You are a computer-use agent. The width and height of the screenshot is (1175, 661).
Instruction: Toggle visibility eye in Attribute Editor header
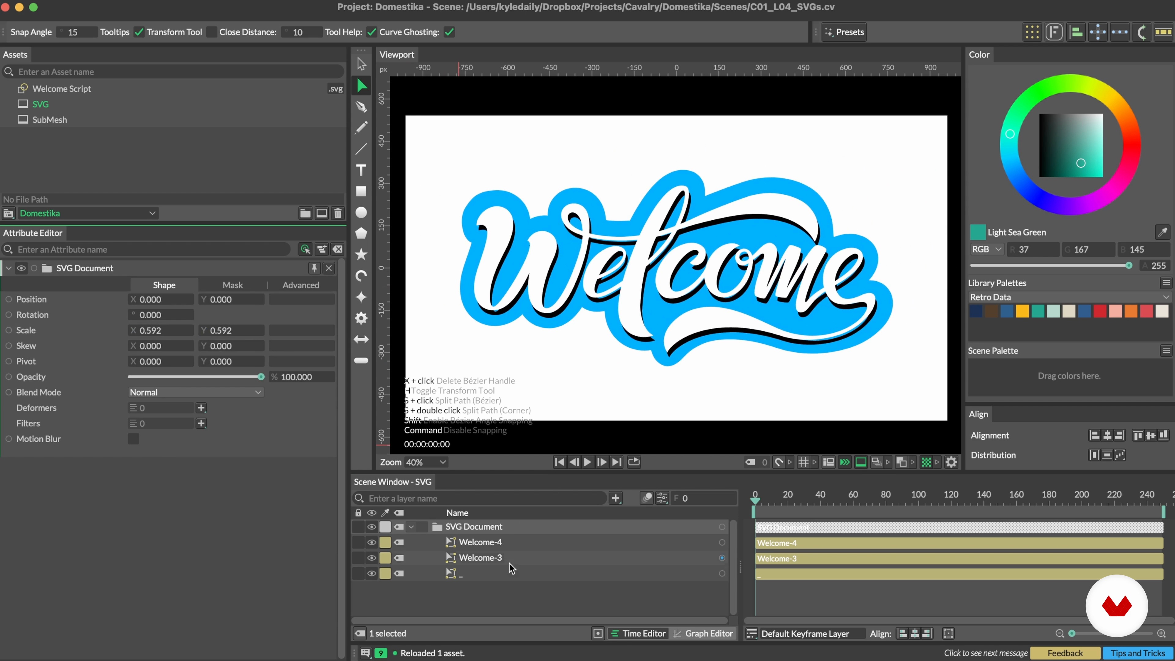pos(21,268)
